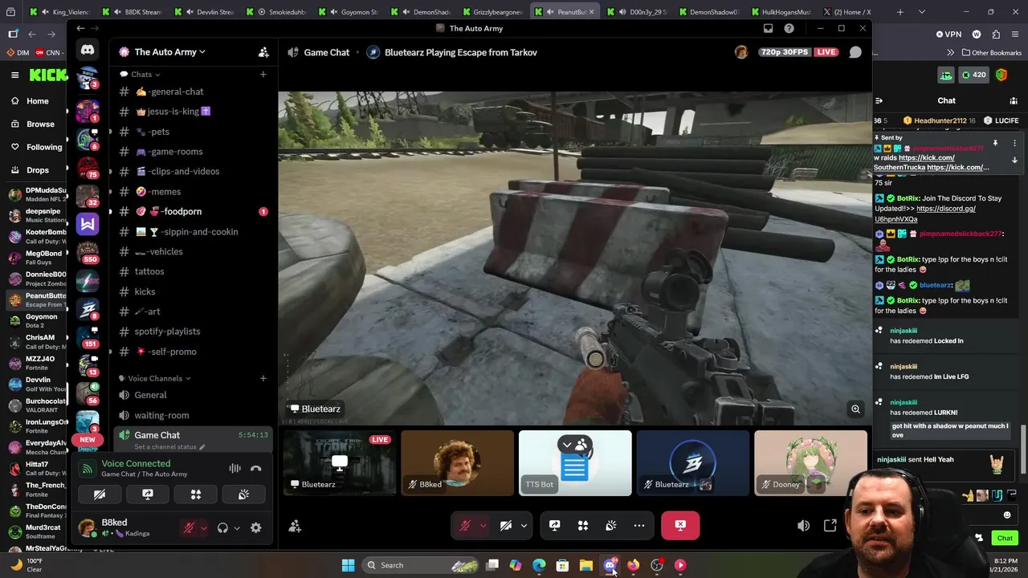Open activities in bottom call controls
1028x578 pixels.
coord(583,526)
